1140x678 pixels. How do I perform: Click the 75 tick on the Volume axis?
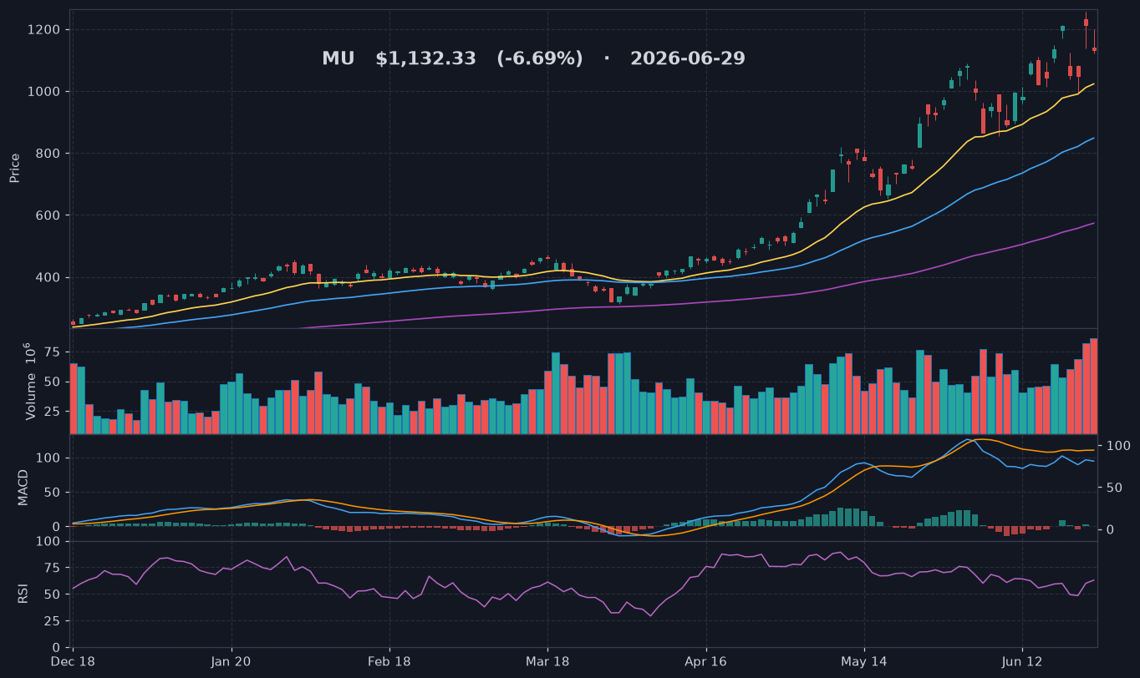click(52, 353)
